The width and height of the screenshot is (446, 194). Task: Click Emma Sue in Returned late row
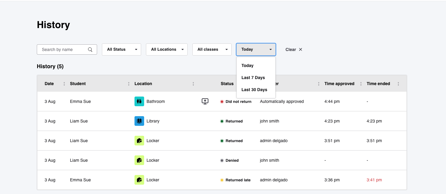point(80,180)
